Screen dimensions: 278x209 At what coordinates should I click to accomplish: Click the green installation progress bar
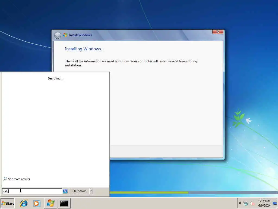[149, 192]
